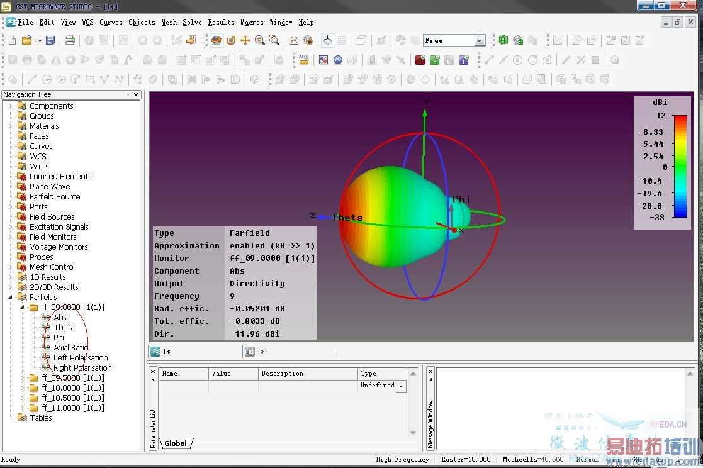
Task: Start the frequency domain solver green F icon
Action: click(x=434, y=60)
